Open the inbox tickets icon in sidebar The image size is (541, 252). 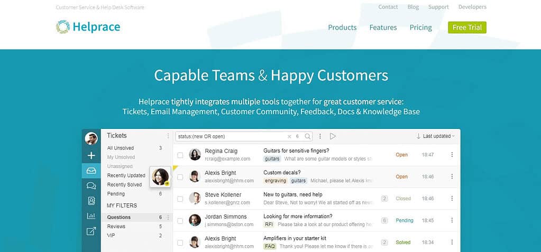pos(91,171)
